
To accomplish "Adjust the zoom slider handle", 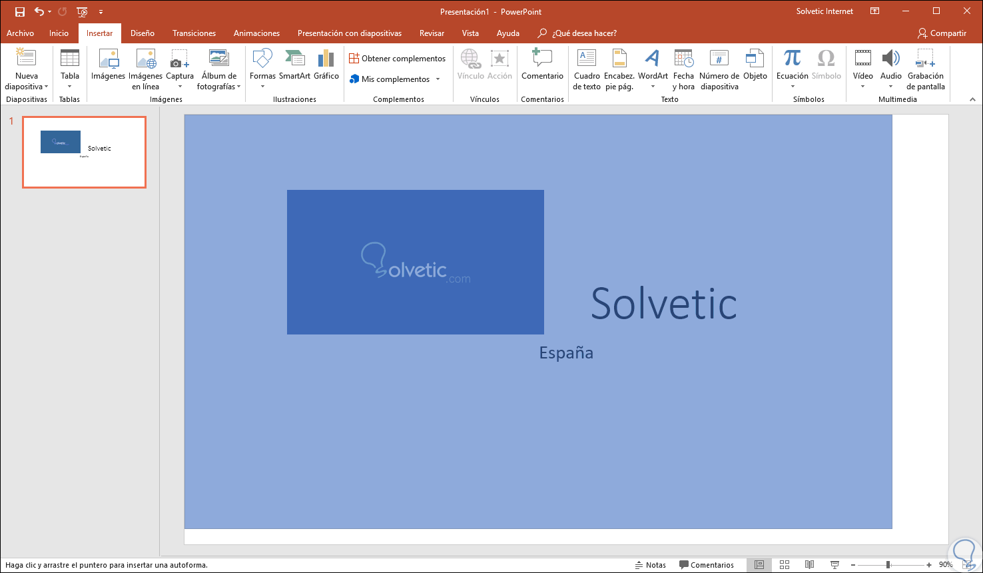I will click(x=888, y=565).
